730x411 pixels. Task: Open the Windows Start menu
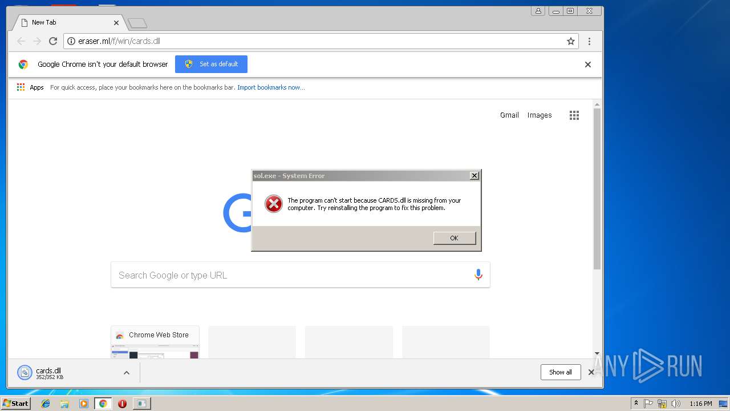point(16,403)
